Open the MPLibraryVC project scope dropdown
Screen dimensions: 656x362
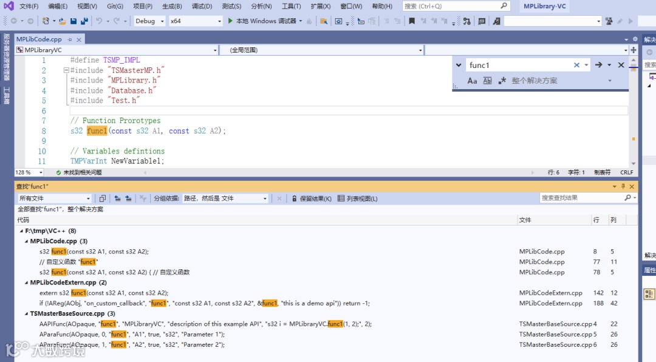[117, 50]
